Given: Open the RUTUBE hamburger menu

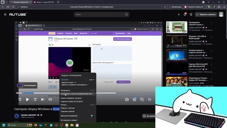Looking at the screenshot, I should [5, 14].
